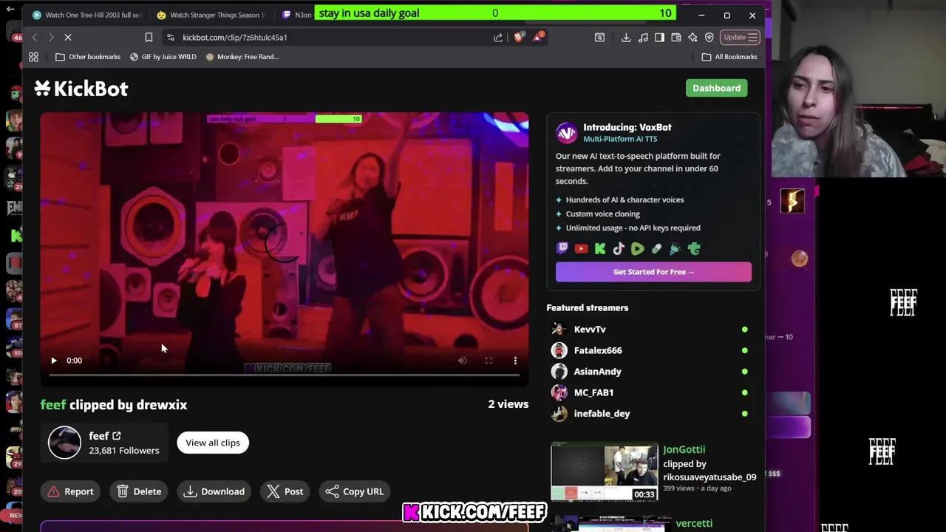Open Leo AI assistant sparkle icon
Screen dimensions: 946x532
tap(693, 37)
